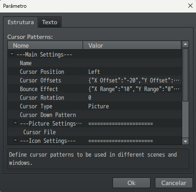Click the scrollbar down arrow
The image size is (196, 192).
(185, 142)
